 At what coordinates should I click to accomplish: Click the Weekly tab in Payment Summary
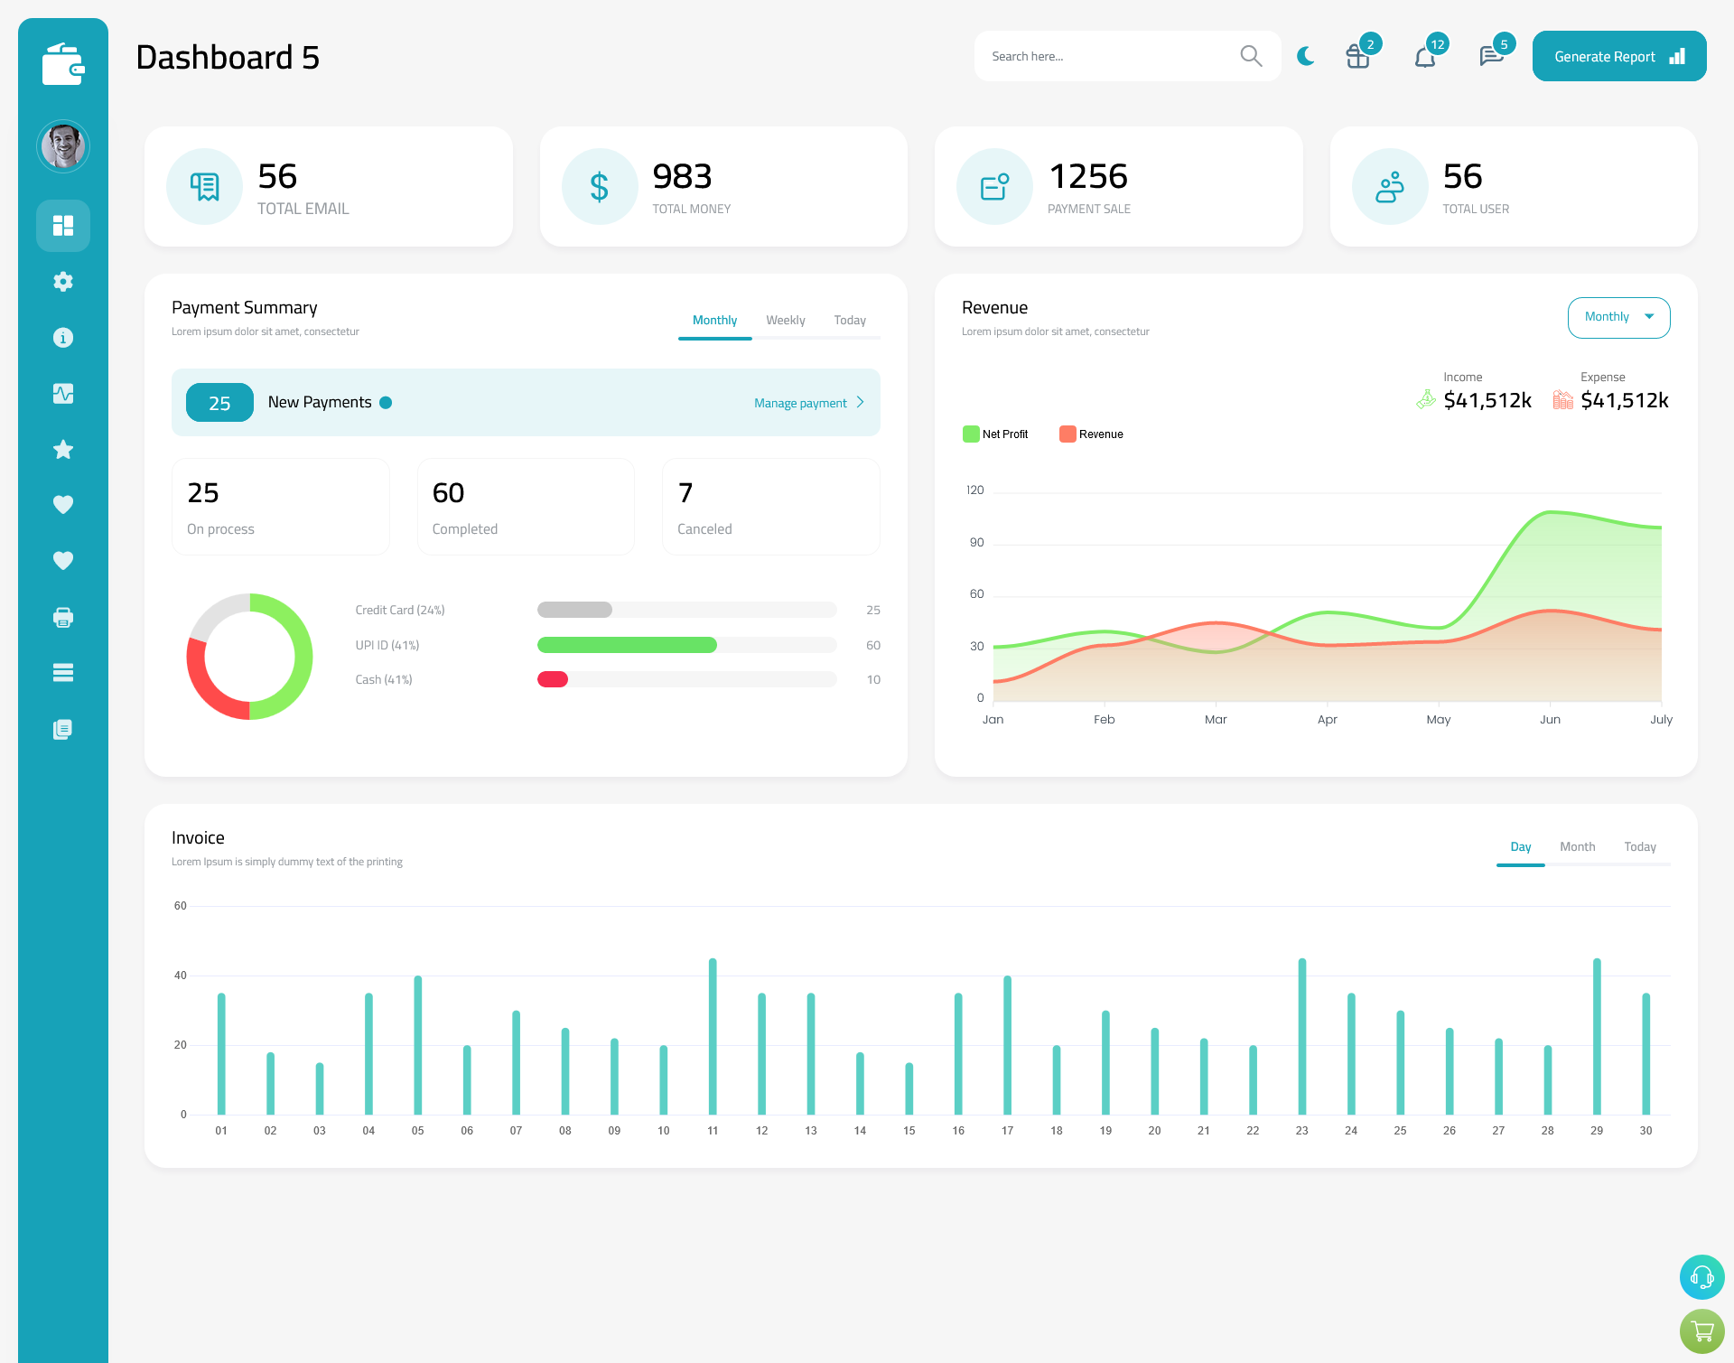(784, 320)
